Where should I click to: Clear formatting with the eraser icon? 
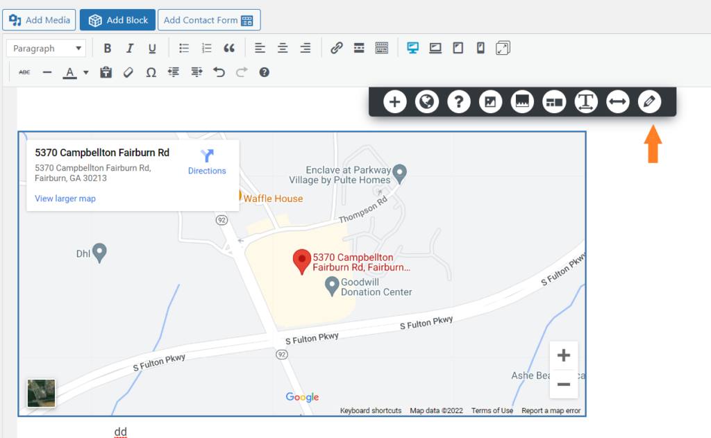[x=128, y=72]
